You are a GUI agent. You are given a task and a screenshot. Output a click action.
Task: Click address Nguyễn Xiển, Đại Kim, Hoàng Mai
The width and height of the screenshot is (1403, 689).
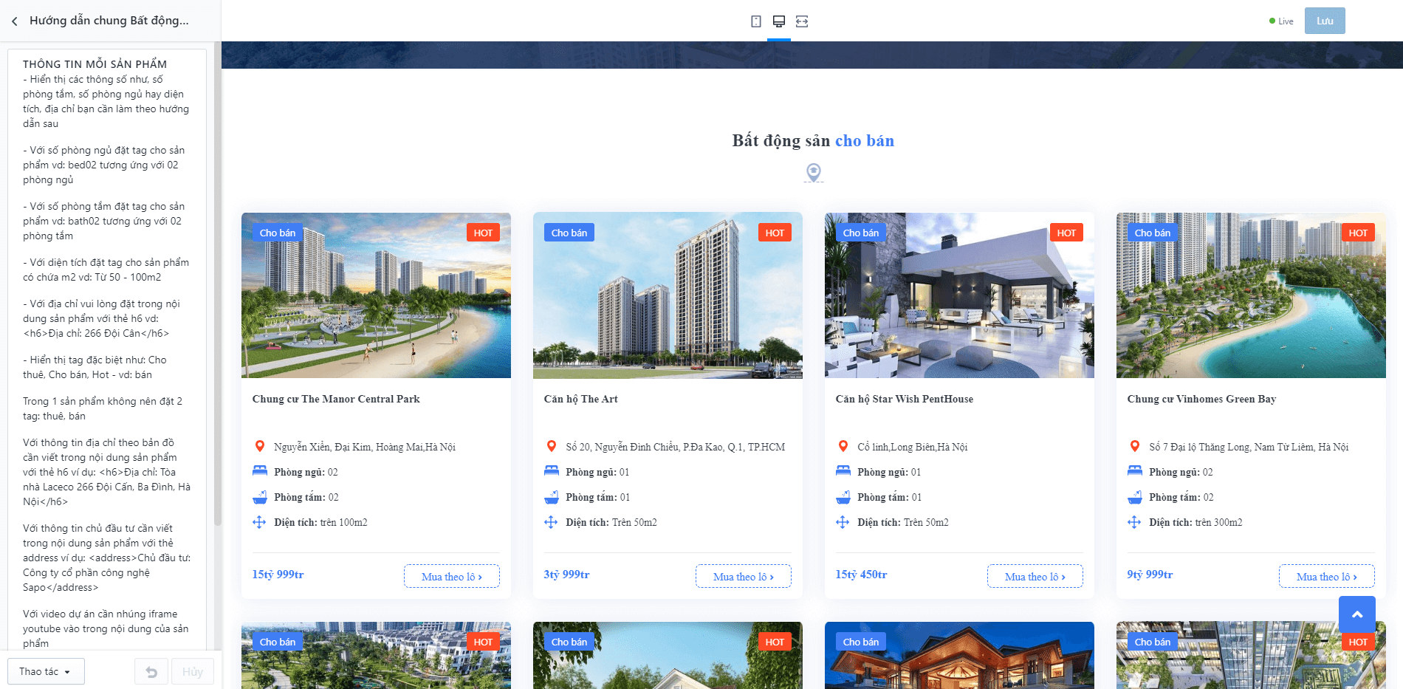365,447
